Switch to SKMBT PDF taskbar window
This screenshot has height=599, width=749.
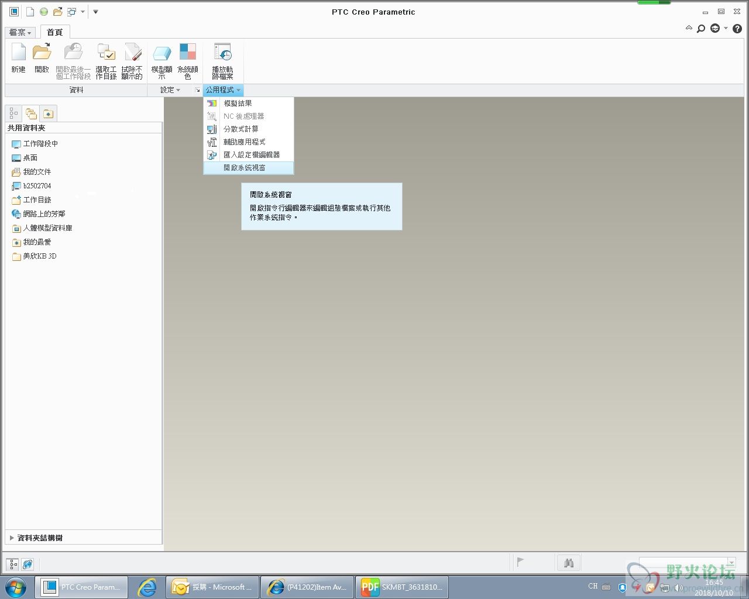pos(402,587)
